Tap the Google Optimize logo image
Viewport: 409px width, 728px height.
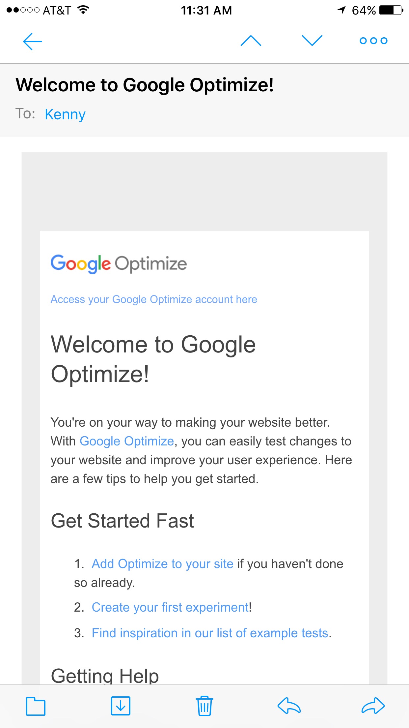click(119, 264)
